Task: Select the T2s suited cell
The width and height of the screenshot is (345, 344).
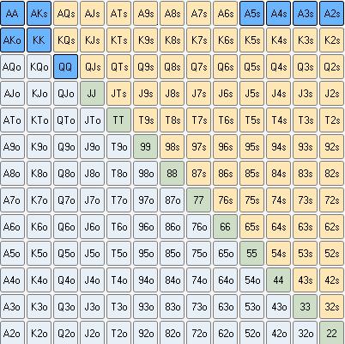Action: 331,120
